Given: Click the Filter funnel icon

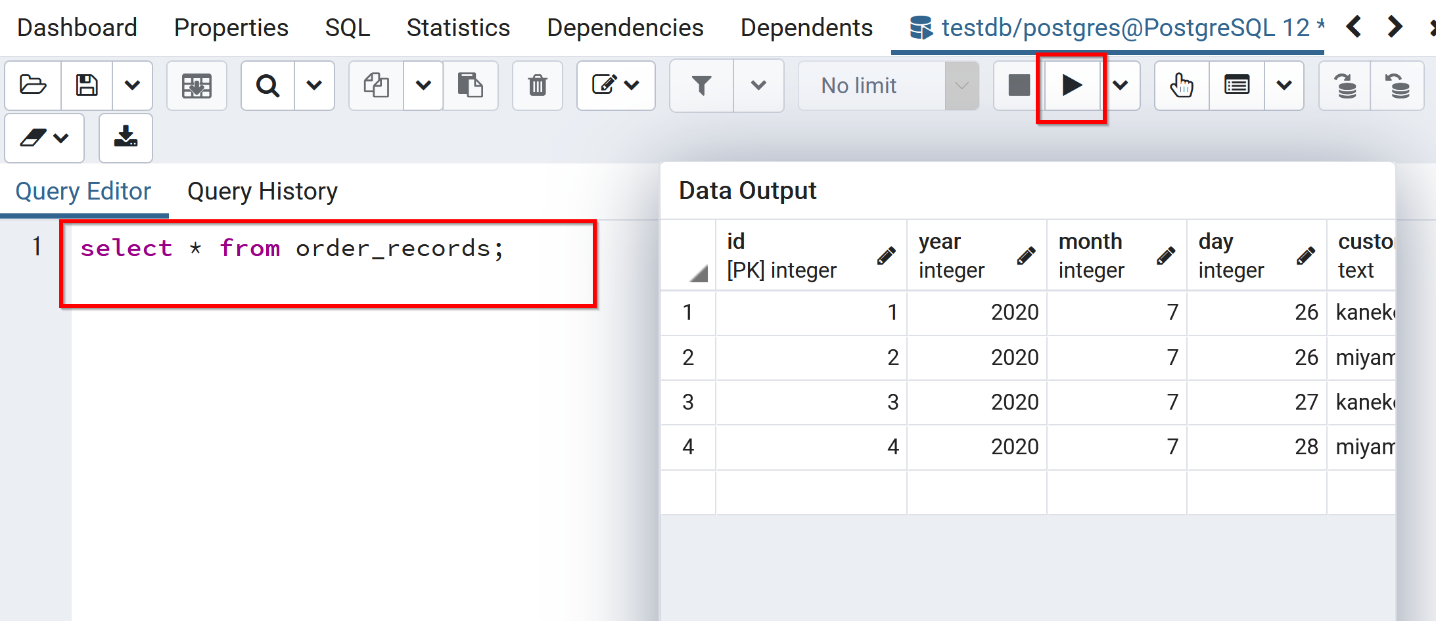Looking at the screenshot, I should (x=701, y=85).
